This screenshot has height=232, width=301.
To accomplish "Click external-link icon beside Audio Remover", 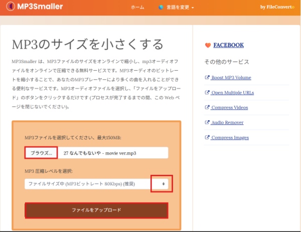I will (x=207, y=122).
